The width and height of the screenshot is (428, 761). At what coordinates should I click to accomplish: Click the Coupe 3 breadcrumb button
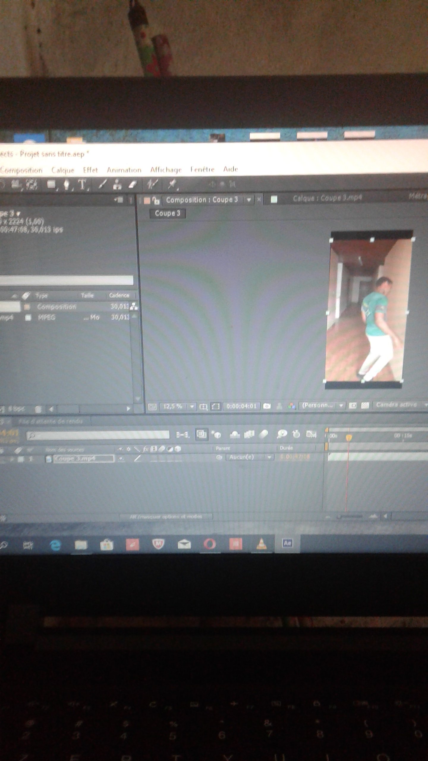tap(167, 213)
